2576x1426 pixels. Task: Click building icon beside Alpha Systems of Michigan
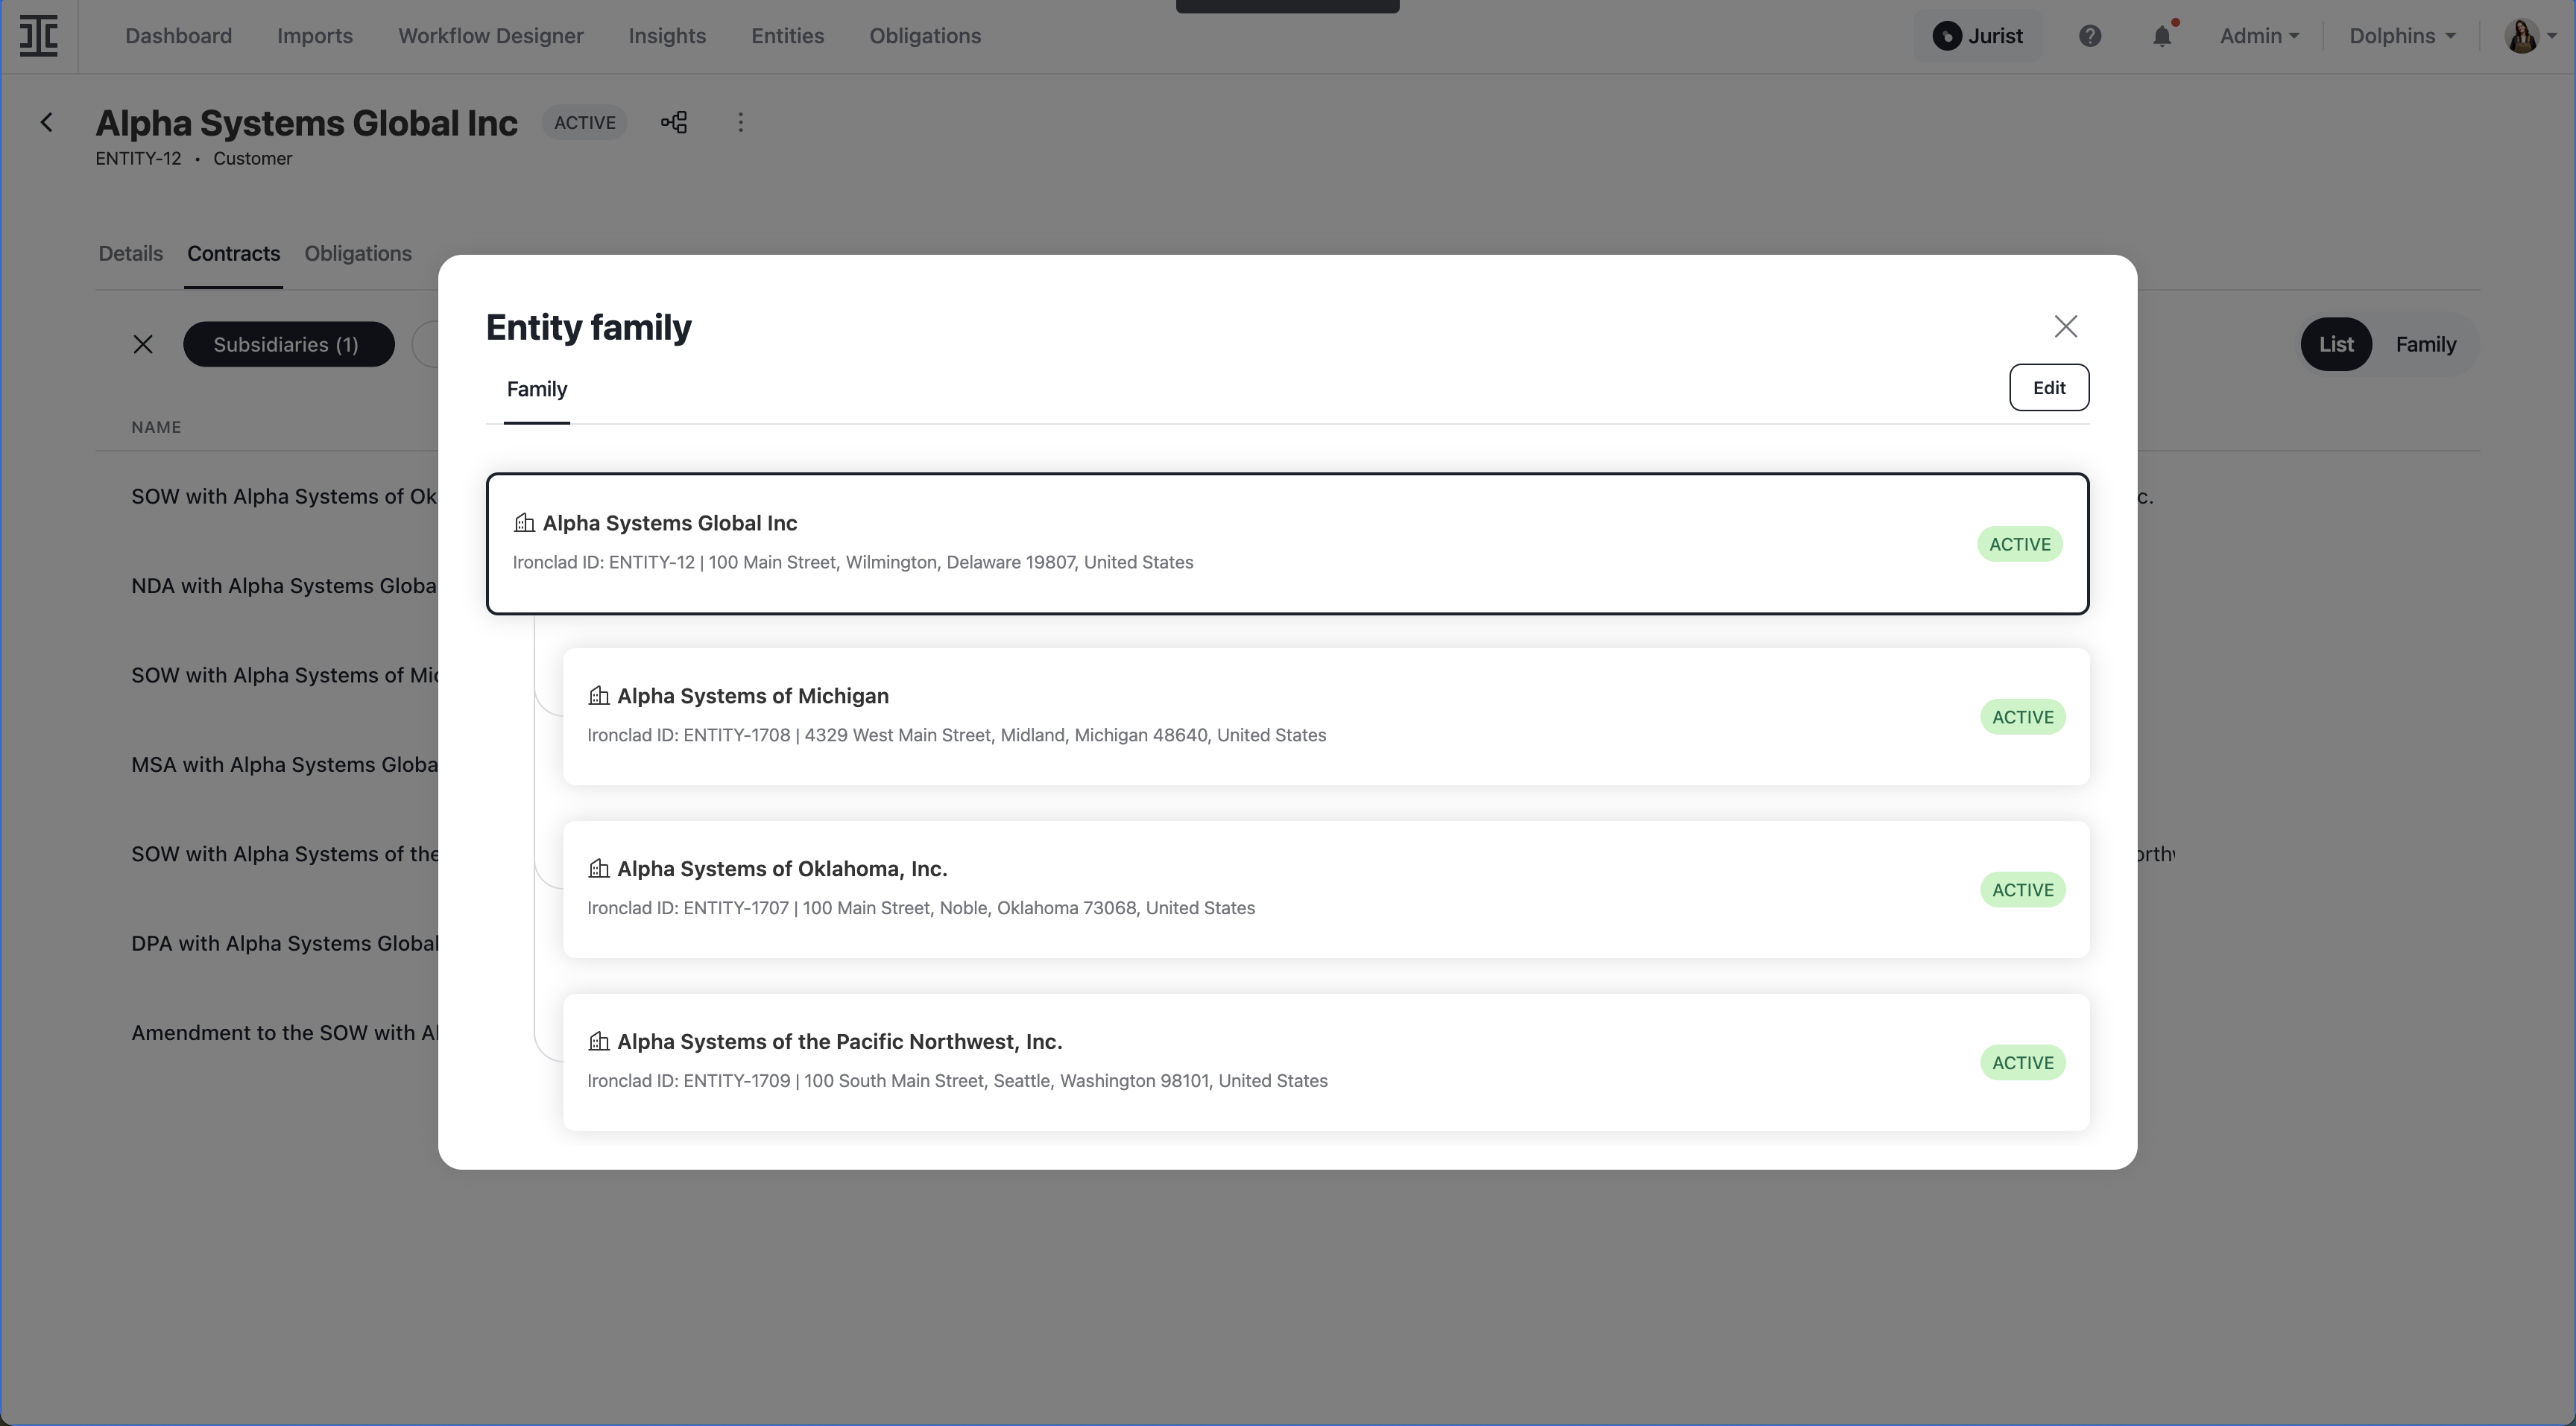click(598, 694)
